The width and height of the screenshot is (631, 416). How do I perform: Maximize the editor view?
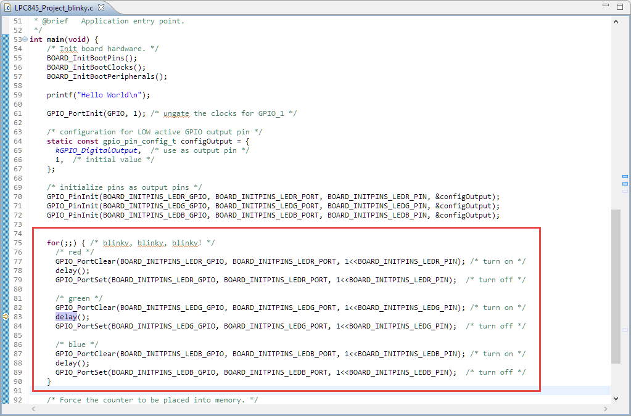pyautogui.click(x=620, y=6)
